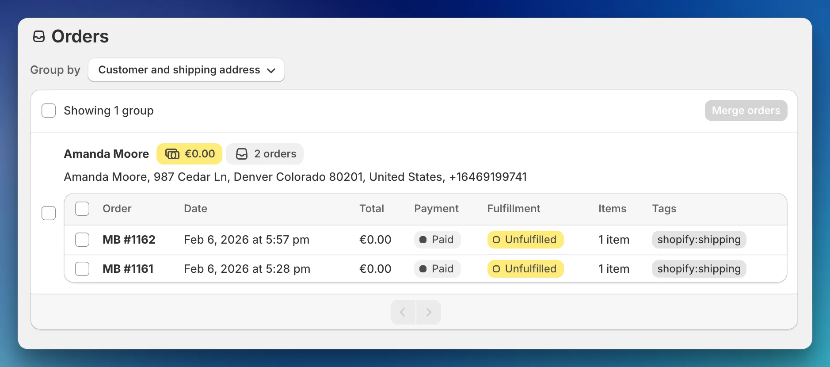Viewport: 830px width, 367px height.
Task: Click the Orders inbox icon in header
Action: [39, 36]
